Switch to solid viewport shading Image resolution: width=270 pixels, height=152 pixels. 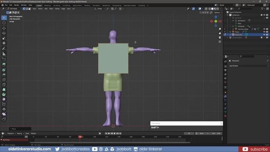pos(212,9)
